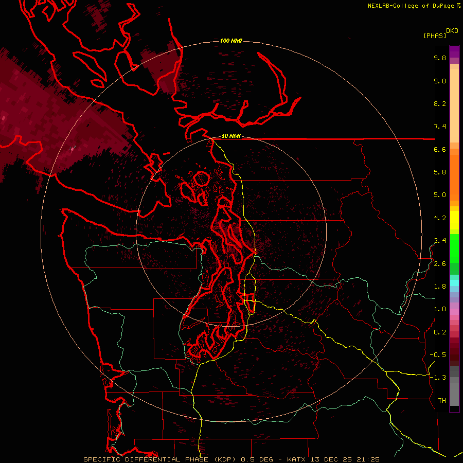Click the 0.2 legend value

(440, 332)
